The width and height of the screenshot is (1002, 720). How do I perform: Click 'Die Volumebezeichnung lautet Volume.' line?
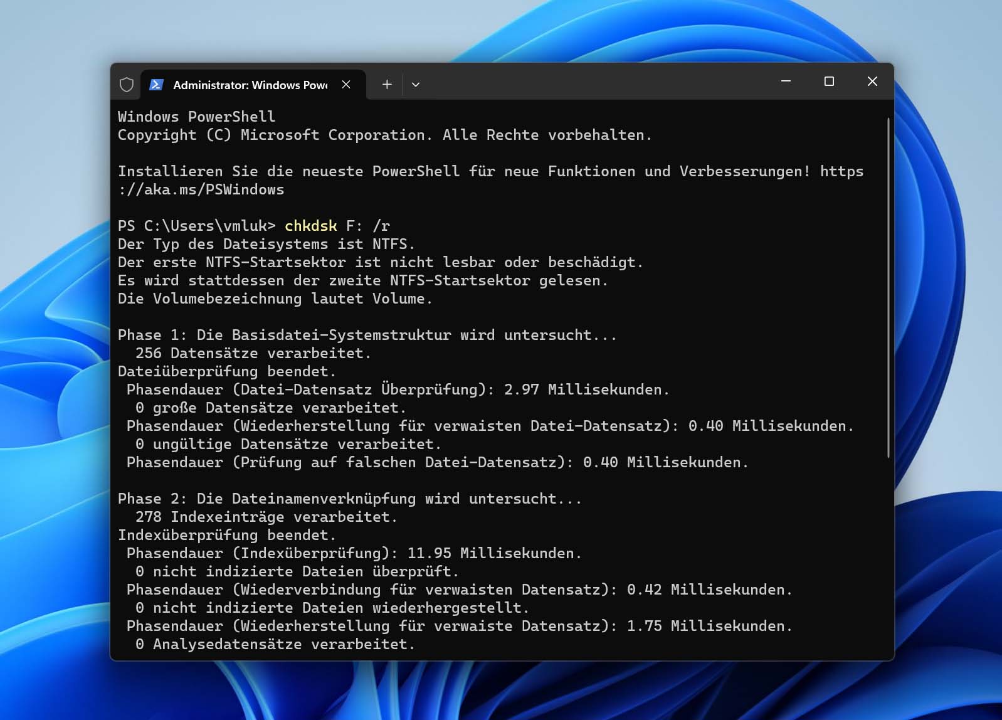coord(275,299)
